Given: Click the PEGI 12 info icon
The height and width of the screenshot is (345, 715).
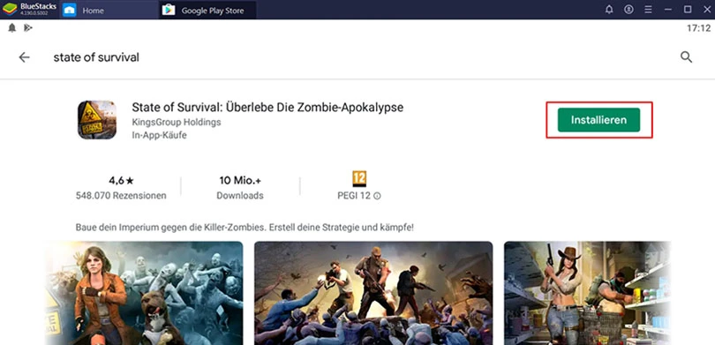Looking at the screenshot, I should pyautogui.click(x=377, y=197).
